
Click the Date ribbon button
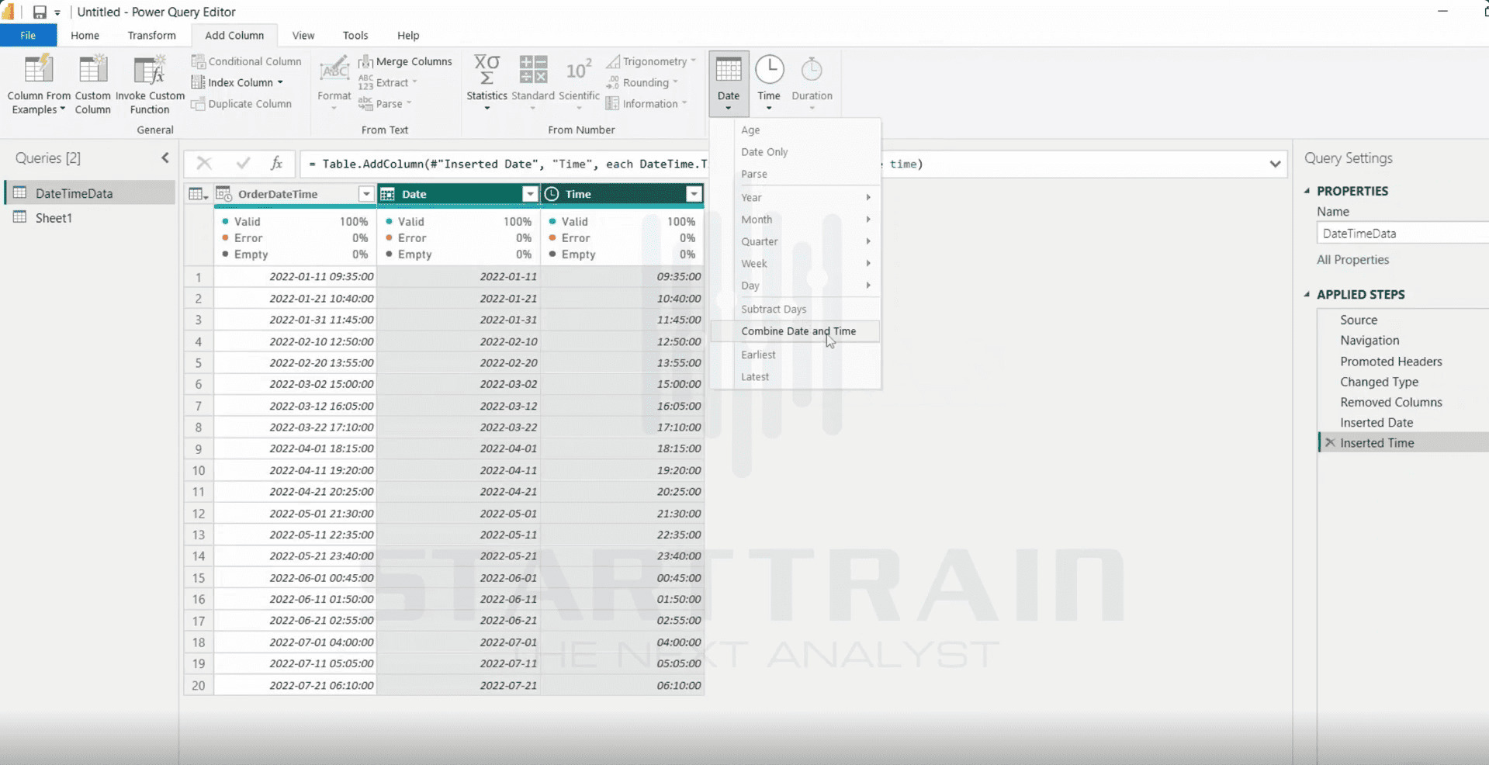point(728,83)
